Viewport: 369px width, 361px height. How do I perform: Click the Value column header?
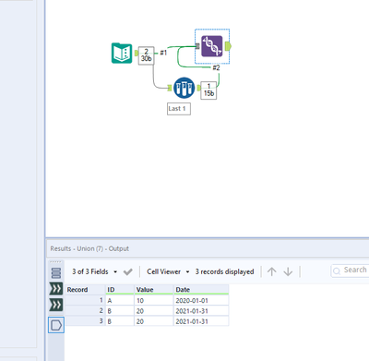154,290
